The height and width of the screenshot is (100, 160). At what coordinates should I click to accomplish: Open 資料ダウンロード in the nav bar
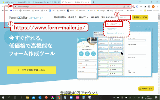tap(109, 17)
